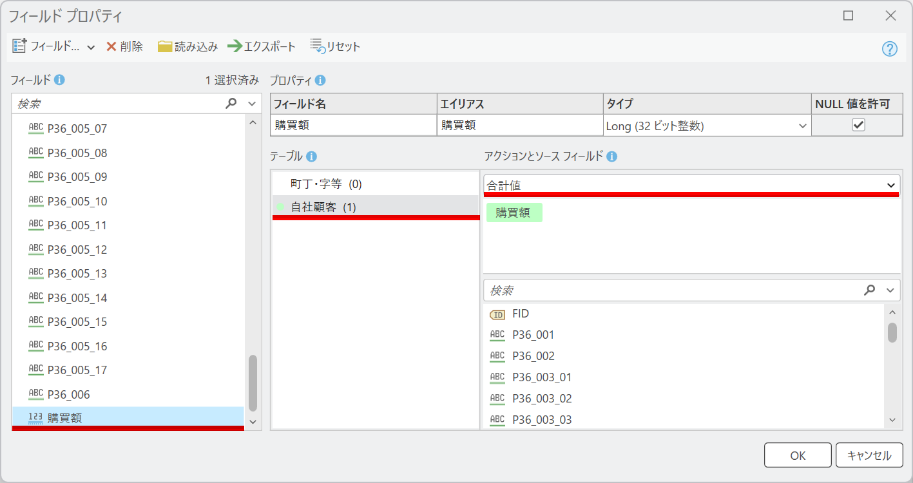Viewport: 913px width, 483px height.
Task: Click the 読み込み folder import icon
Action: [x=165, y=47]
